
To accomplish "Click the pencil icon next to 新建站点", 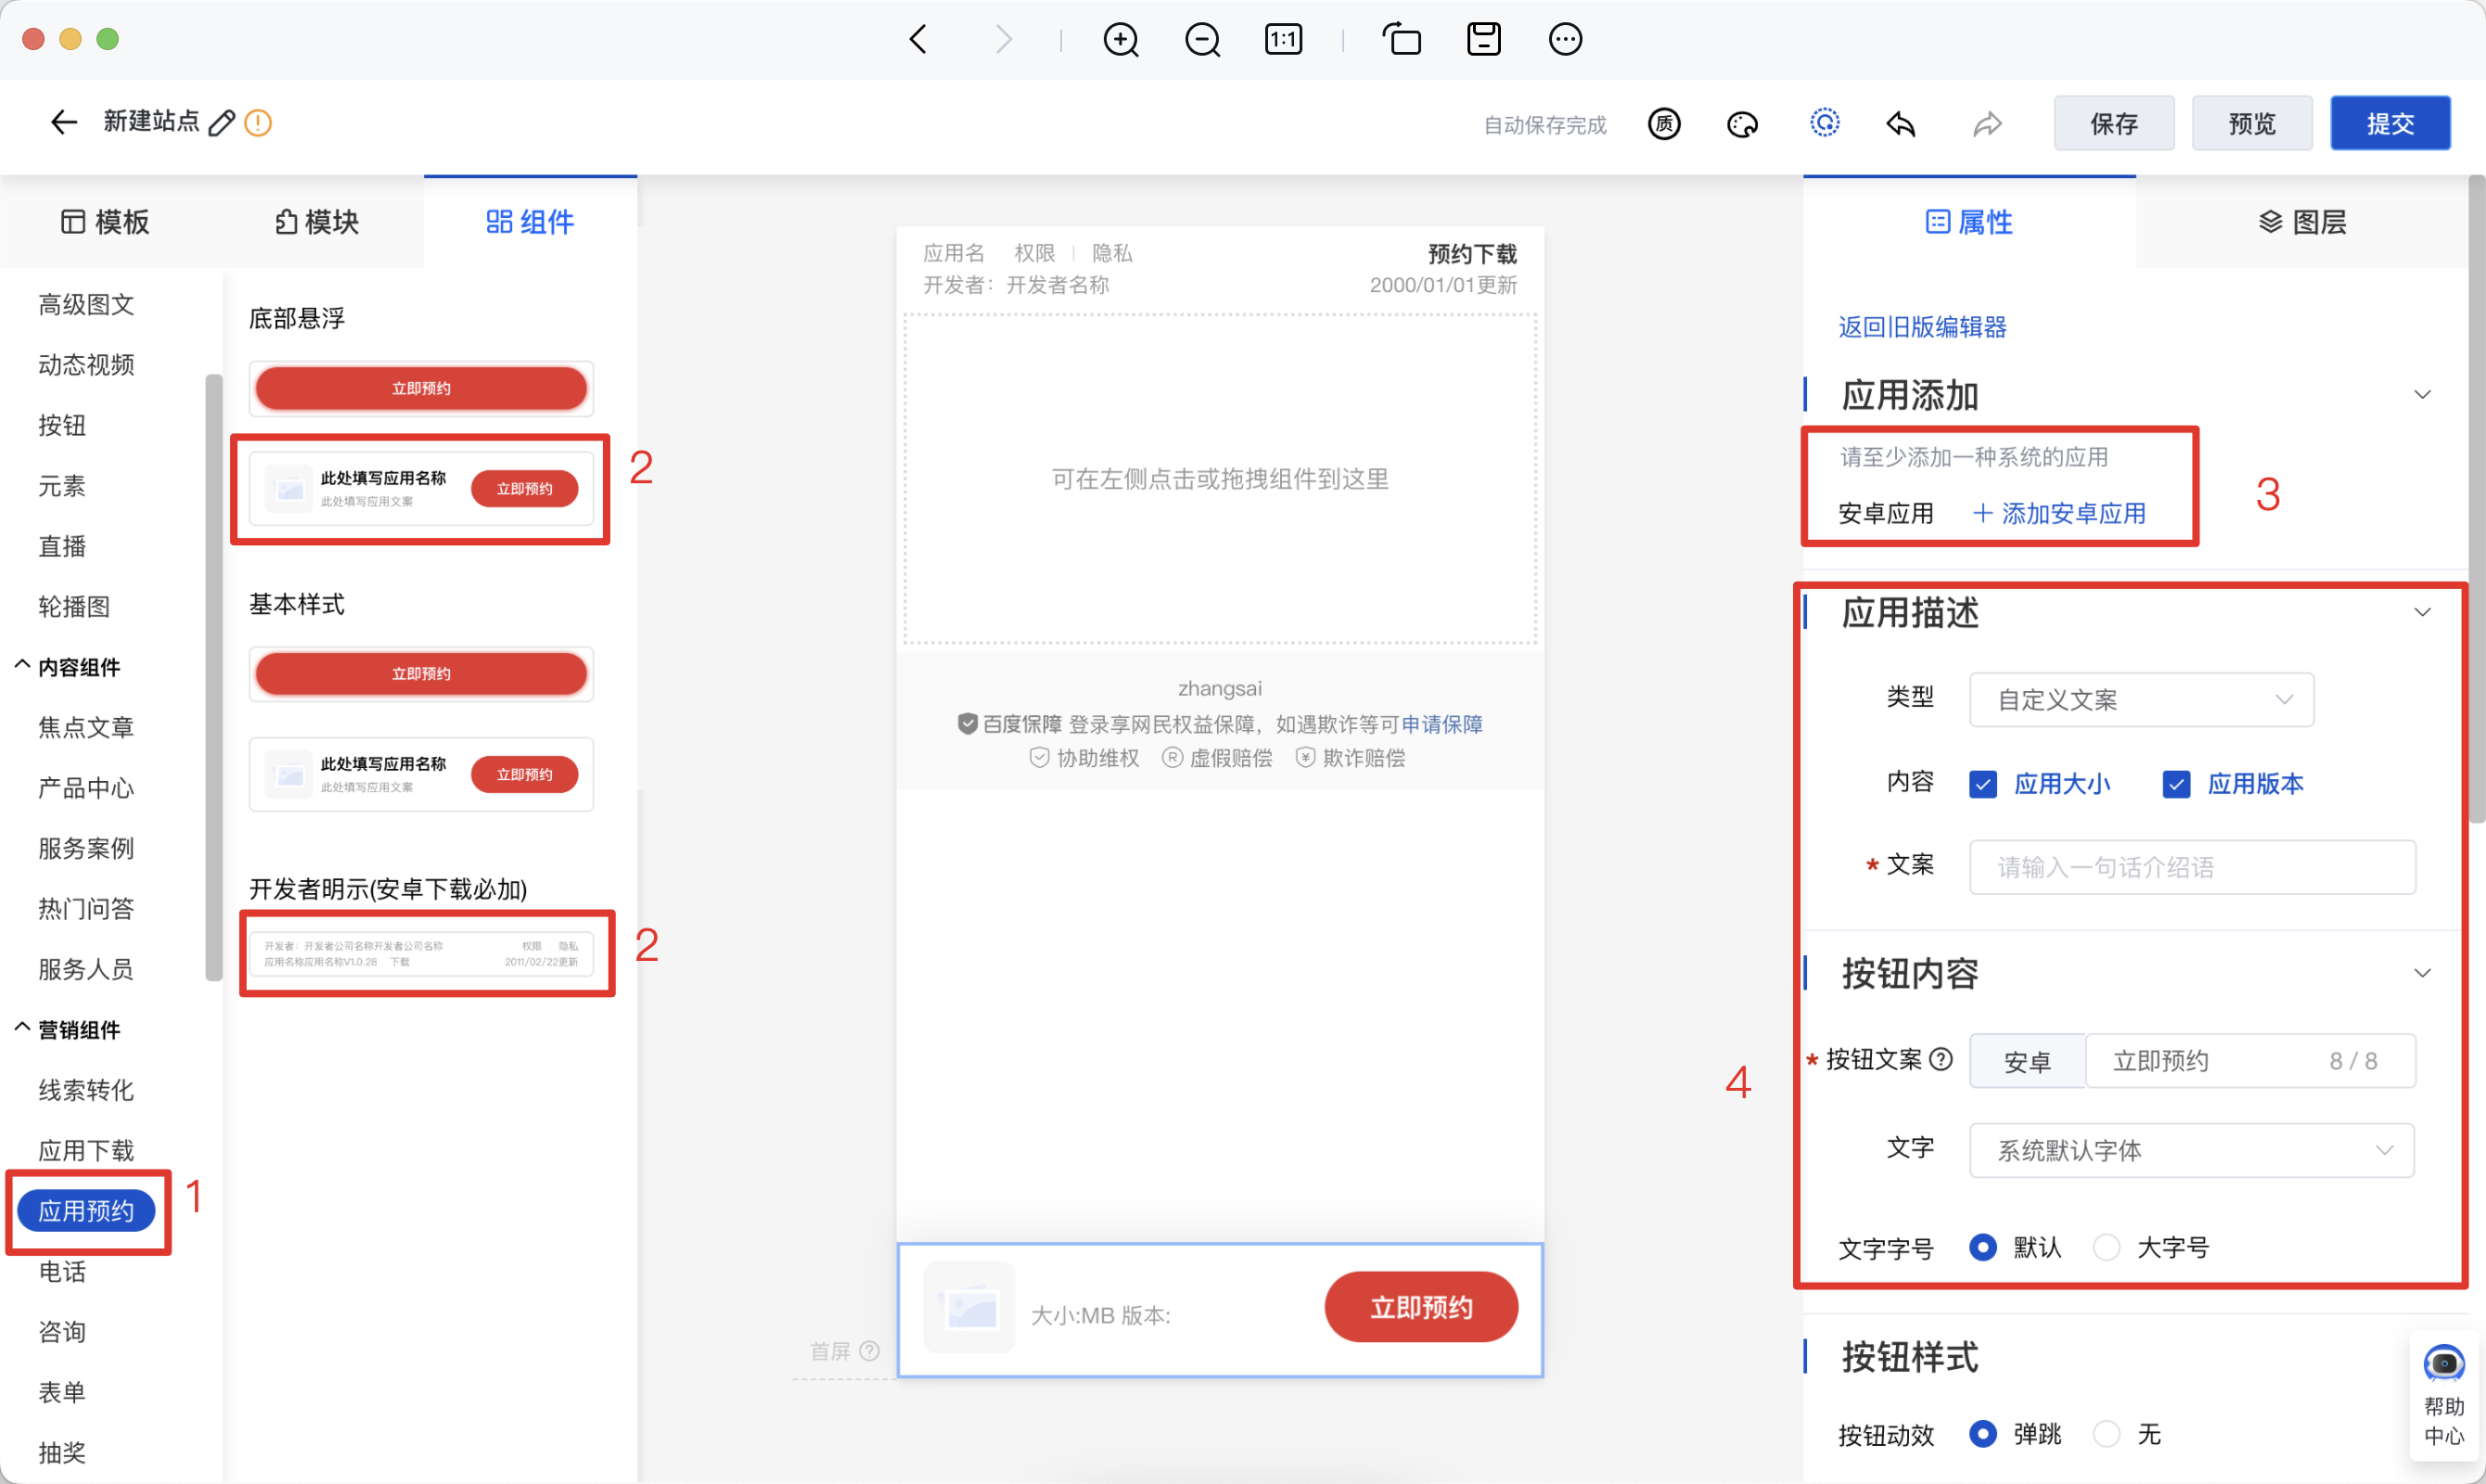I will [222, 122].
